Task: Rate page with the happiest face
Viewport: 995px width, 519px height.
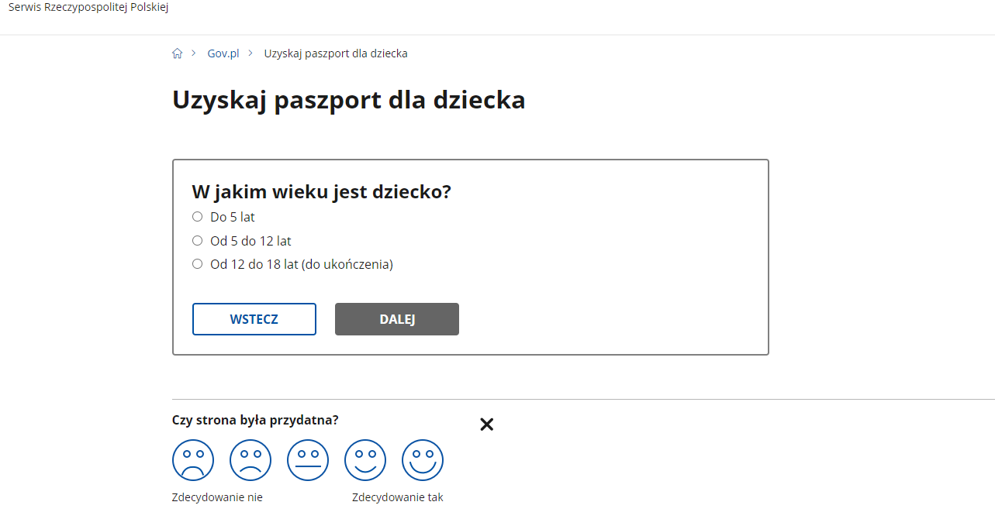Action: click(423, 460)
